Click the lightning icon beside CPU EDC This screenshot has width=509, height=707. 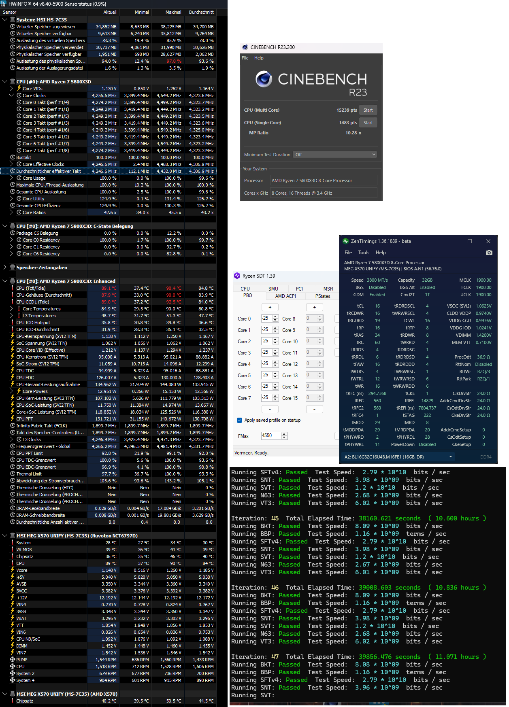[13, 378]
